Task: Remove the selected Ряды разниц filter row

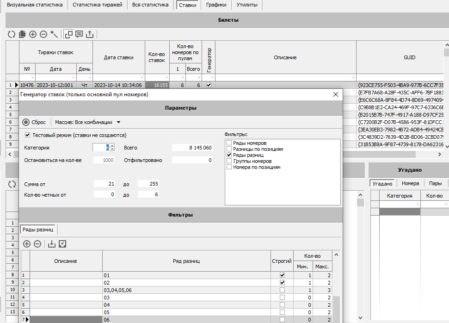Action: tap(37, 244)
